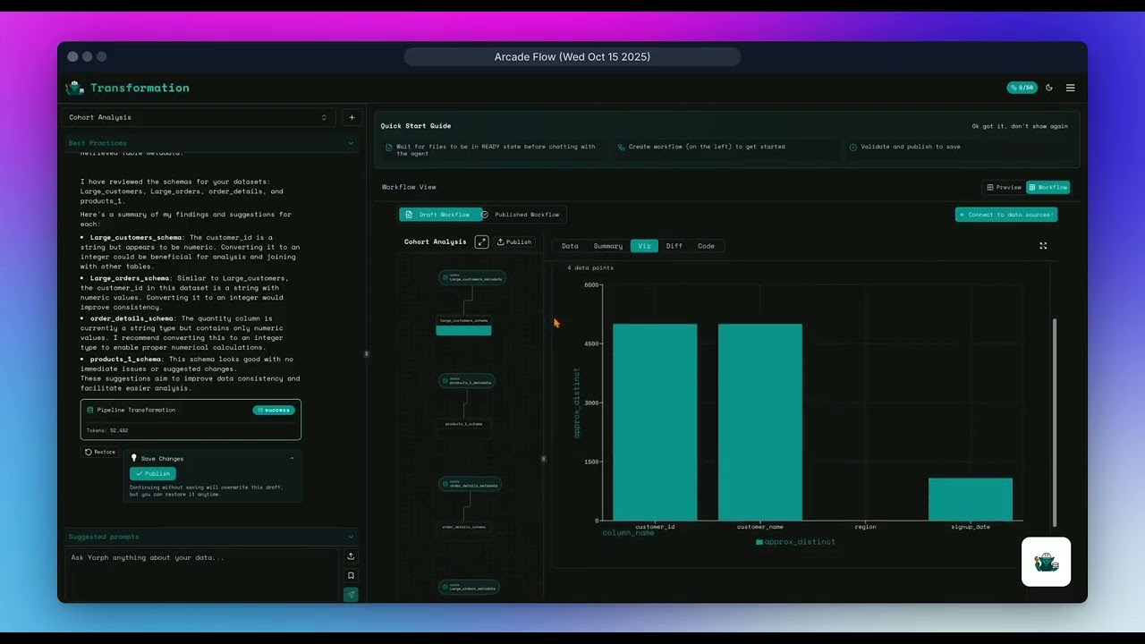Click the icon beside Create workflow tip

click(x=622, y=147)
